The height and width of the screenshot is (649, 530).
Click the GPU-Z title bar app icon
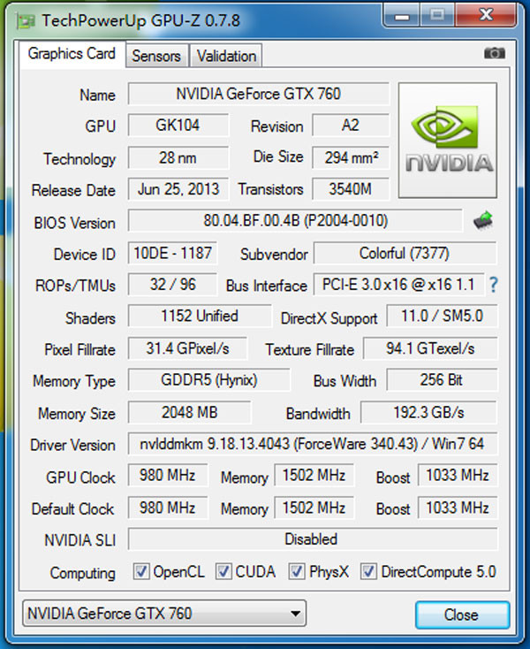pos(26,20)
